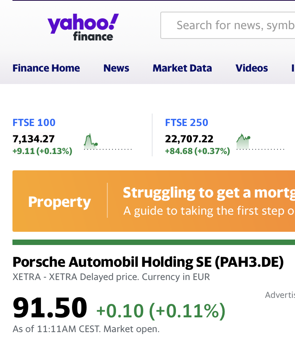Open the FTSE 100 index link

(x=34, y=122)
